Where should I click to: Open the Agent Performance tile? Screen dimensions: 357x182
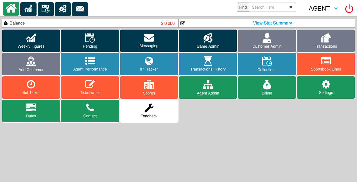[x=90, y=64]
